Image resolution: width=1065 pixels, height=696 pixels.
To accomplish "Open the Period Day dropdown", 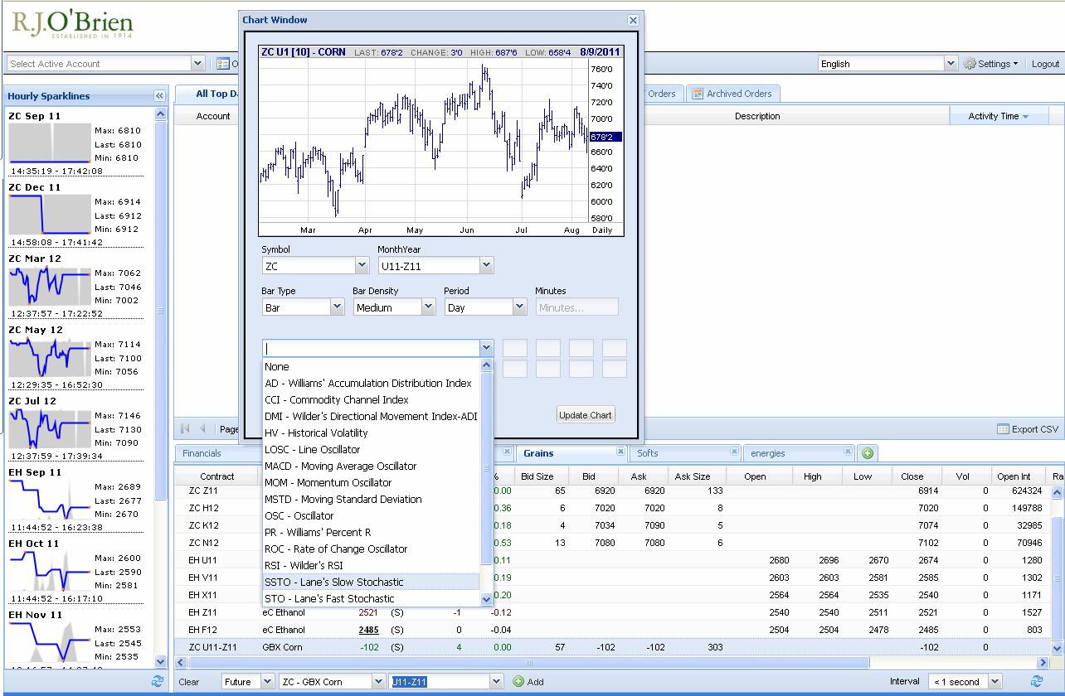I will [x=519, y=307].
